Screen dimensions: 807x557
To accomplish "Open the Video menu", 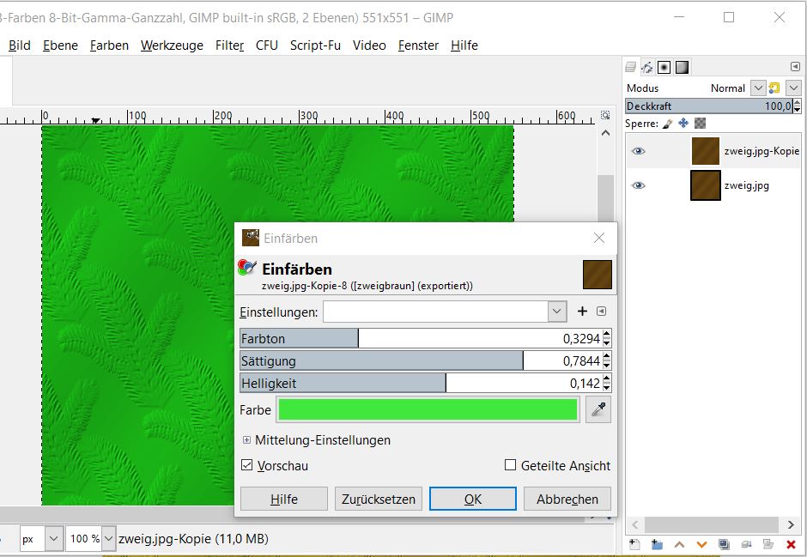I will (369, 45).
